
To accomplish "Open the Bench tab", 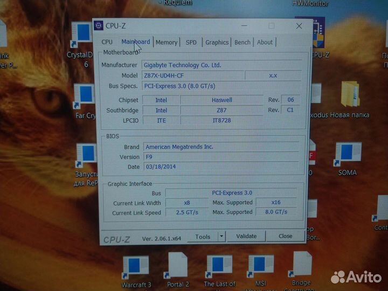I will coord(242,43).
